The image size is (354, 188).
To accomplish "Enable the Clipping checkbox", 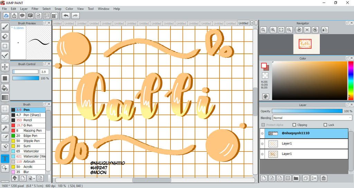I will pyautogui.click(x=294, y=125).
